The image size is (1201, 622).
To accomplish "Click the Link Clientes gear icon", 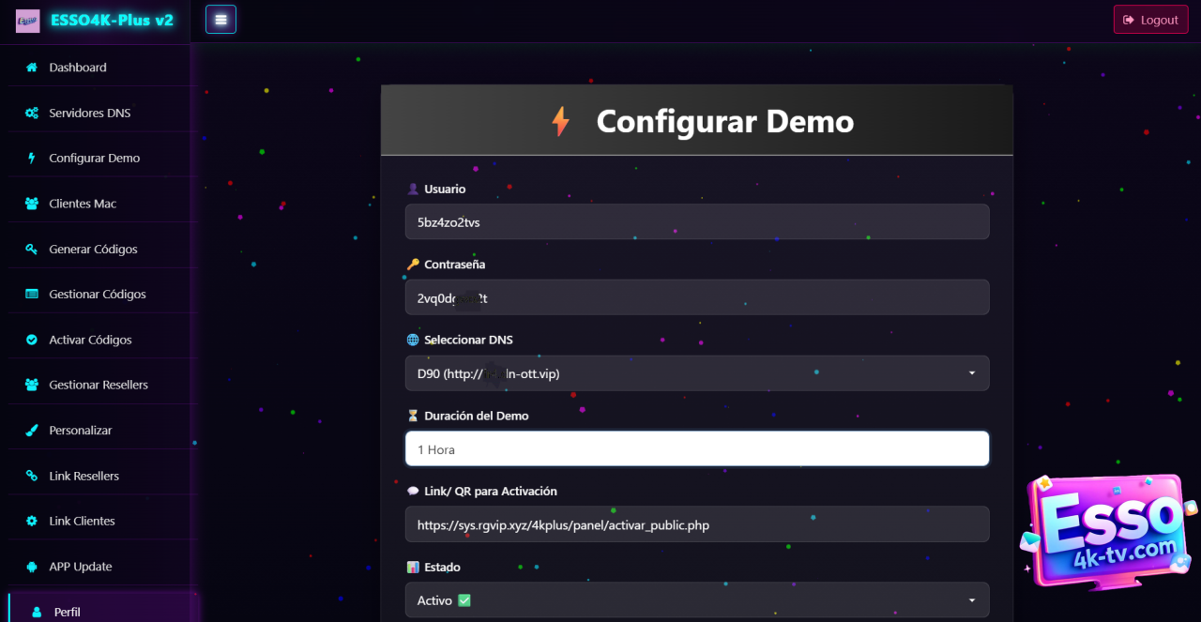I will [32, 522].
